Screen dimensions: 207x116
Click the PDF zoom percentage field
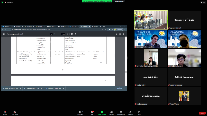tap(63, 34)
